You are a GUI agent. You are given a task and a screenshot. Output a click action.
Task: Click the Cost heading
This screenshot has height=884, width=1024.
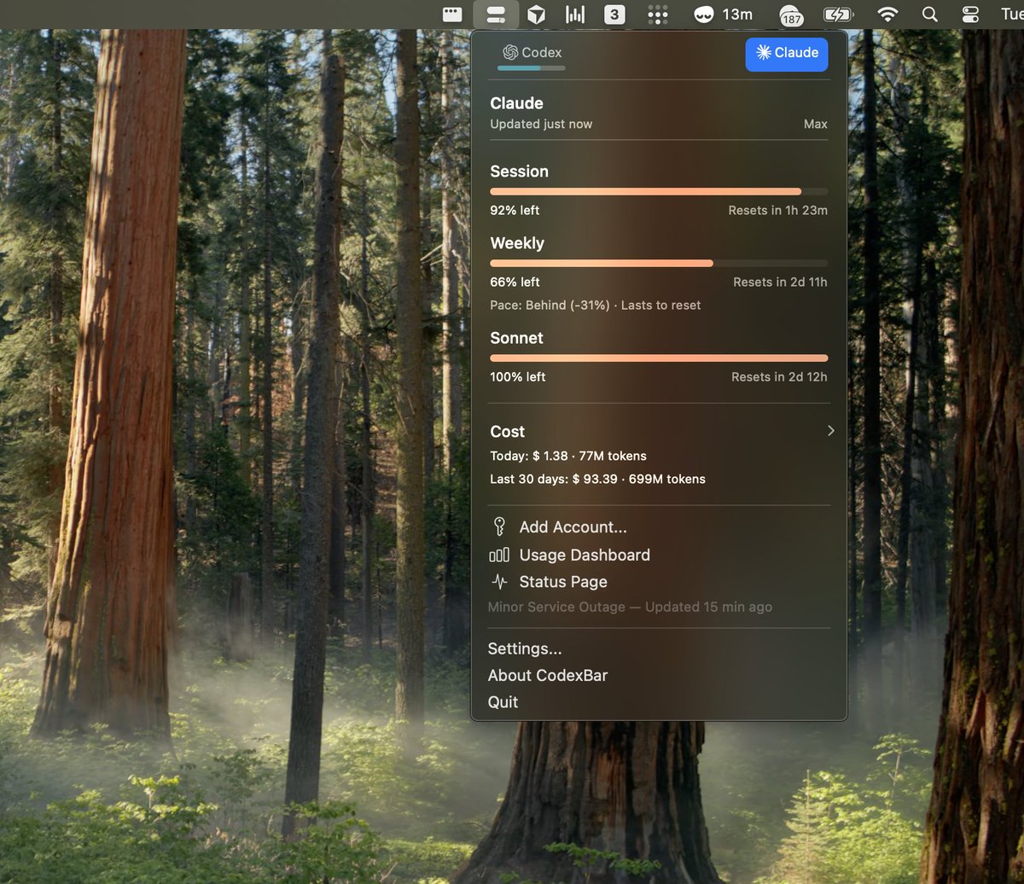(508, 432)
